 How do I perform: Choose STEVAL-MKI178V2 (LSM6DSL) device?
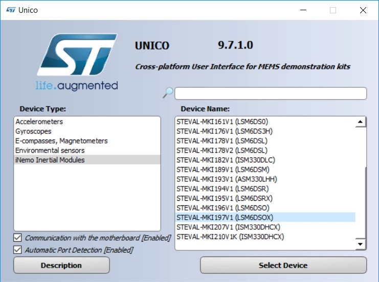[x=265, y=150]
